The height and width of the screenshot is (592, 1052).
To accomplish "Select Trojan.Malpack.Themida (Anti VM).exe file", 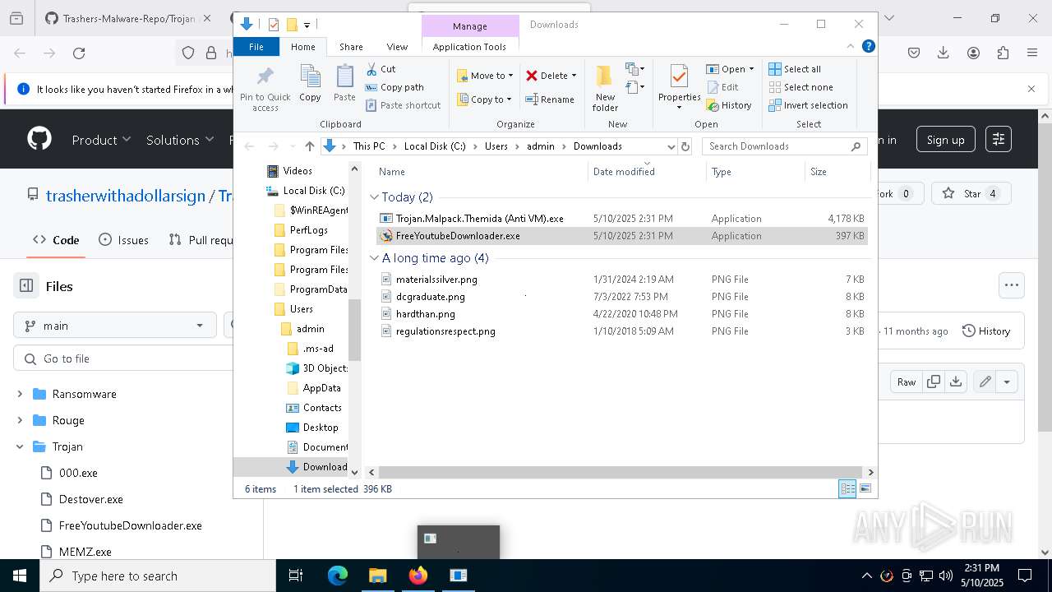I will click(480, 219).
